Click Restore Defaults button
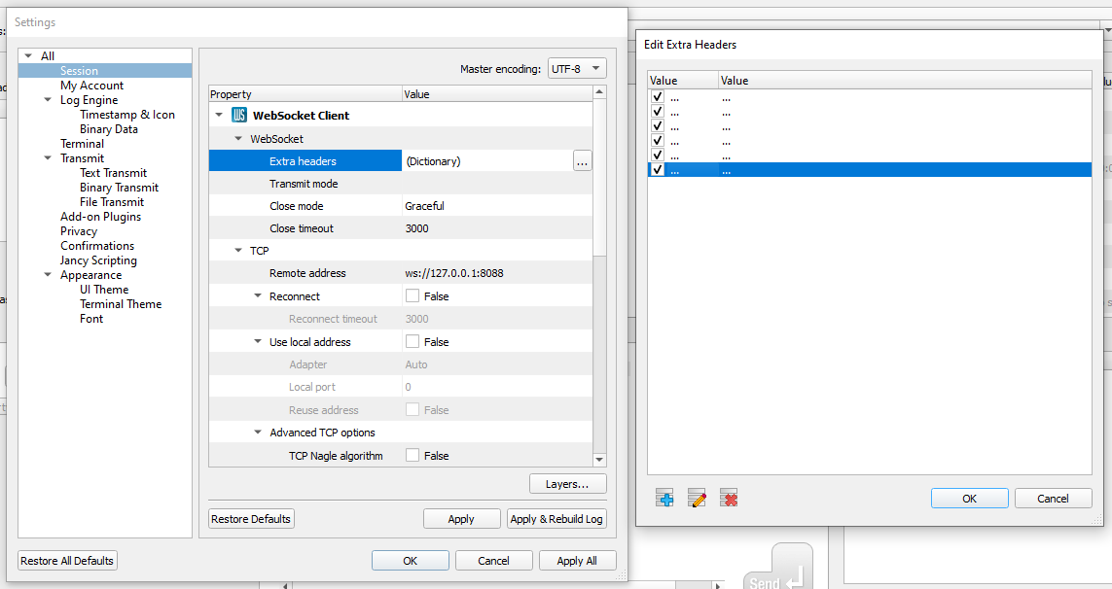The image size is (1112, 589). click(x=251, y=519)
